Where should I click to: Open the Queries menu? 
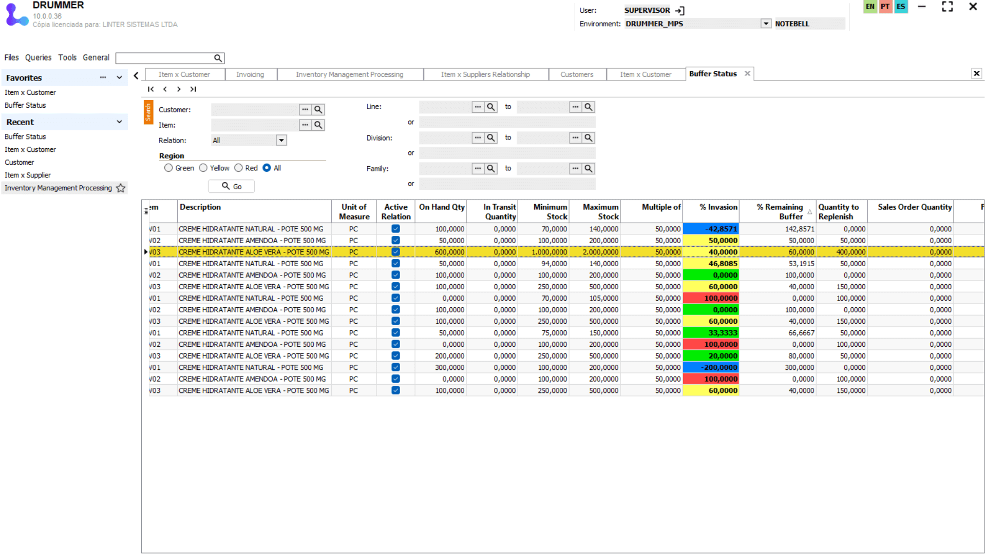pyautogui.click(x=38, y=58)
